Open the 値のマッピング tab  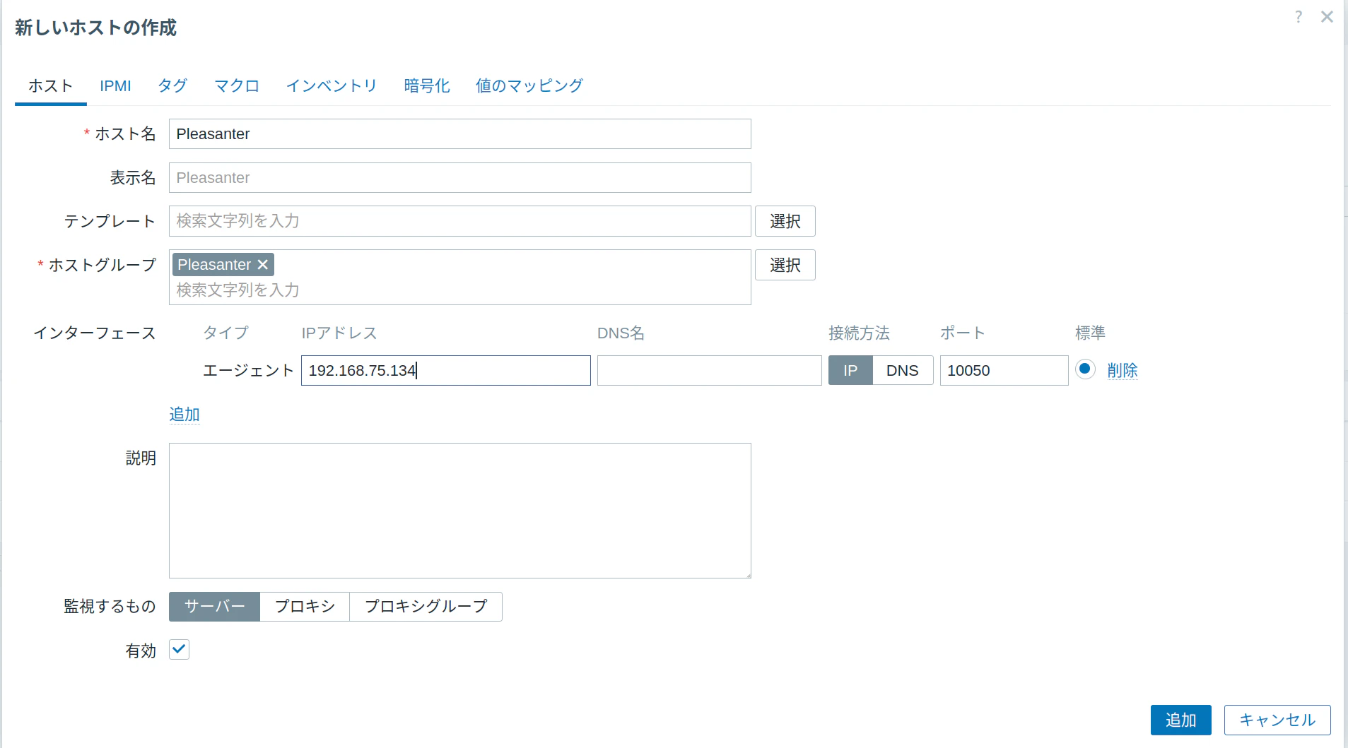pos(529,86)
